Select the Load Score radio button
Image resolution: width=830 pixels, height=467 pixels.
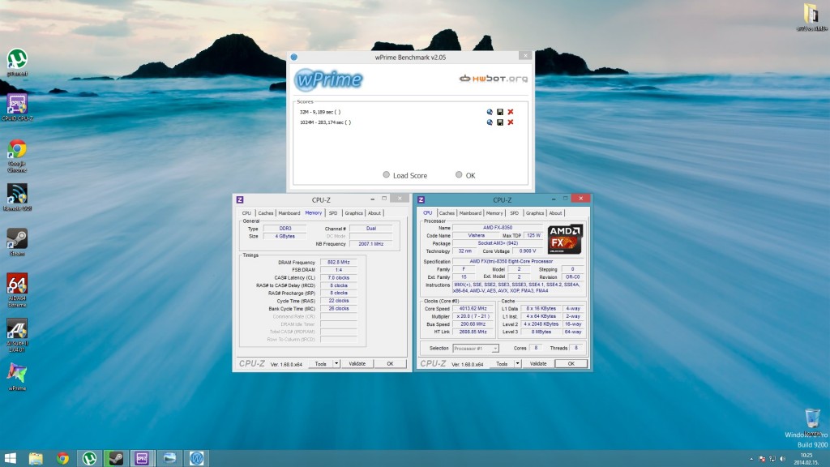point(387,175)
